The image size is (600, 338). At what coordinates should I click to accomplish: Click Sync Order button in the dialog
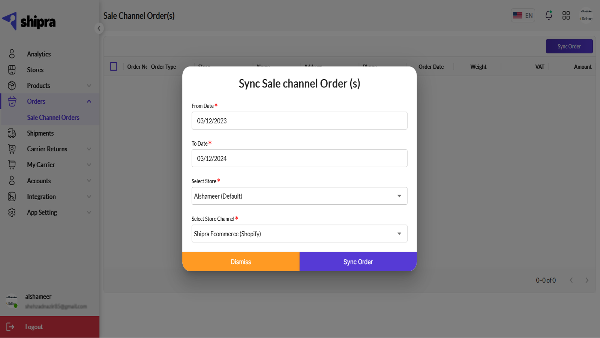(x=358, y=262)
